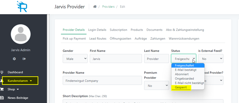Viewport: 239px width, 103px height.
Task: Click the logout arrow icon under Jarvis Admin
Action: [24, 59]
